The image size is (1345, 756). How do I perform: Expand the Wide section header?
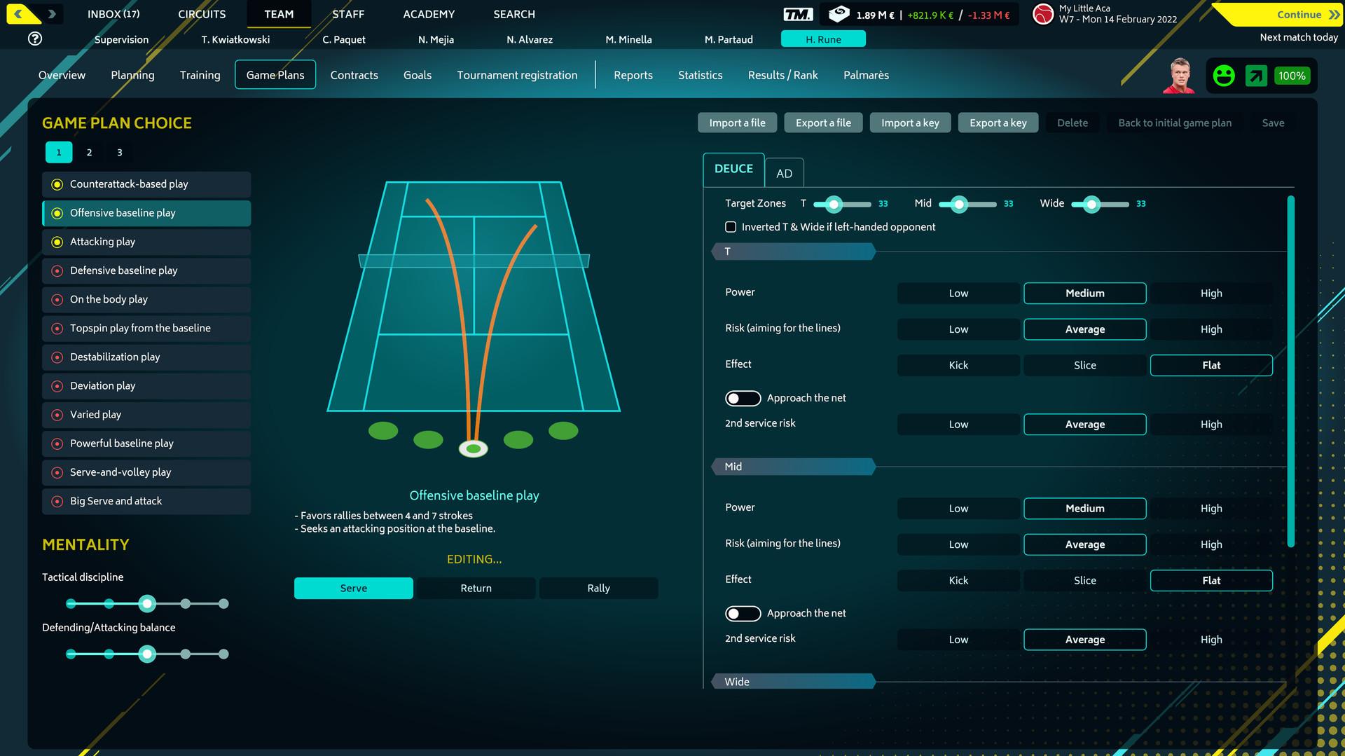pos(792,680)
